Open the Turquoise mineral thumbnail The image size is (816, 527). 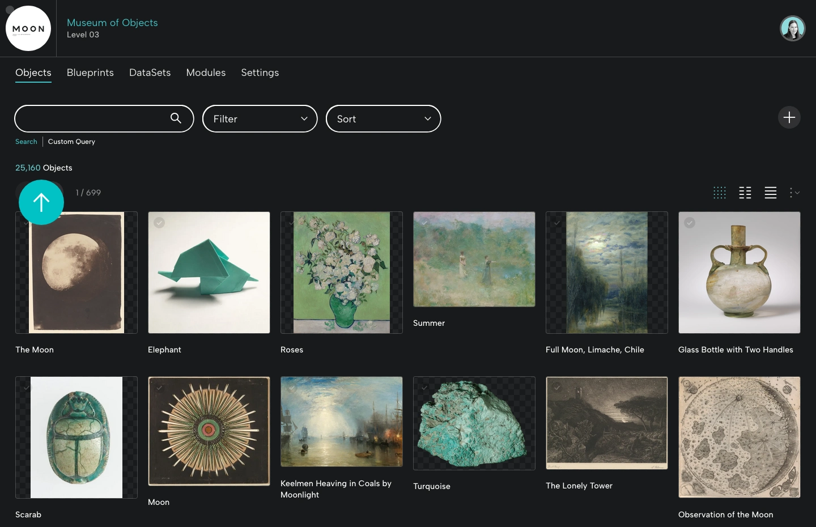[474, 423]
